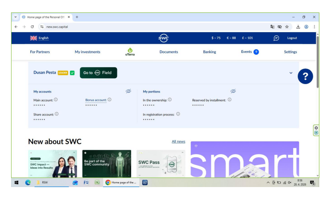The image size is (330, 199).
Task: Click In registration process info icon
Action: click(178, 114)
